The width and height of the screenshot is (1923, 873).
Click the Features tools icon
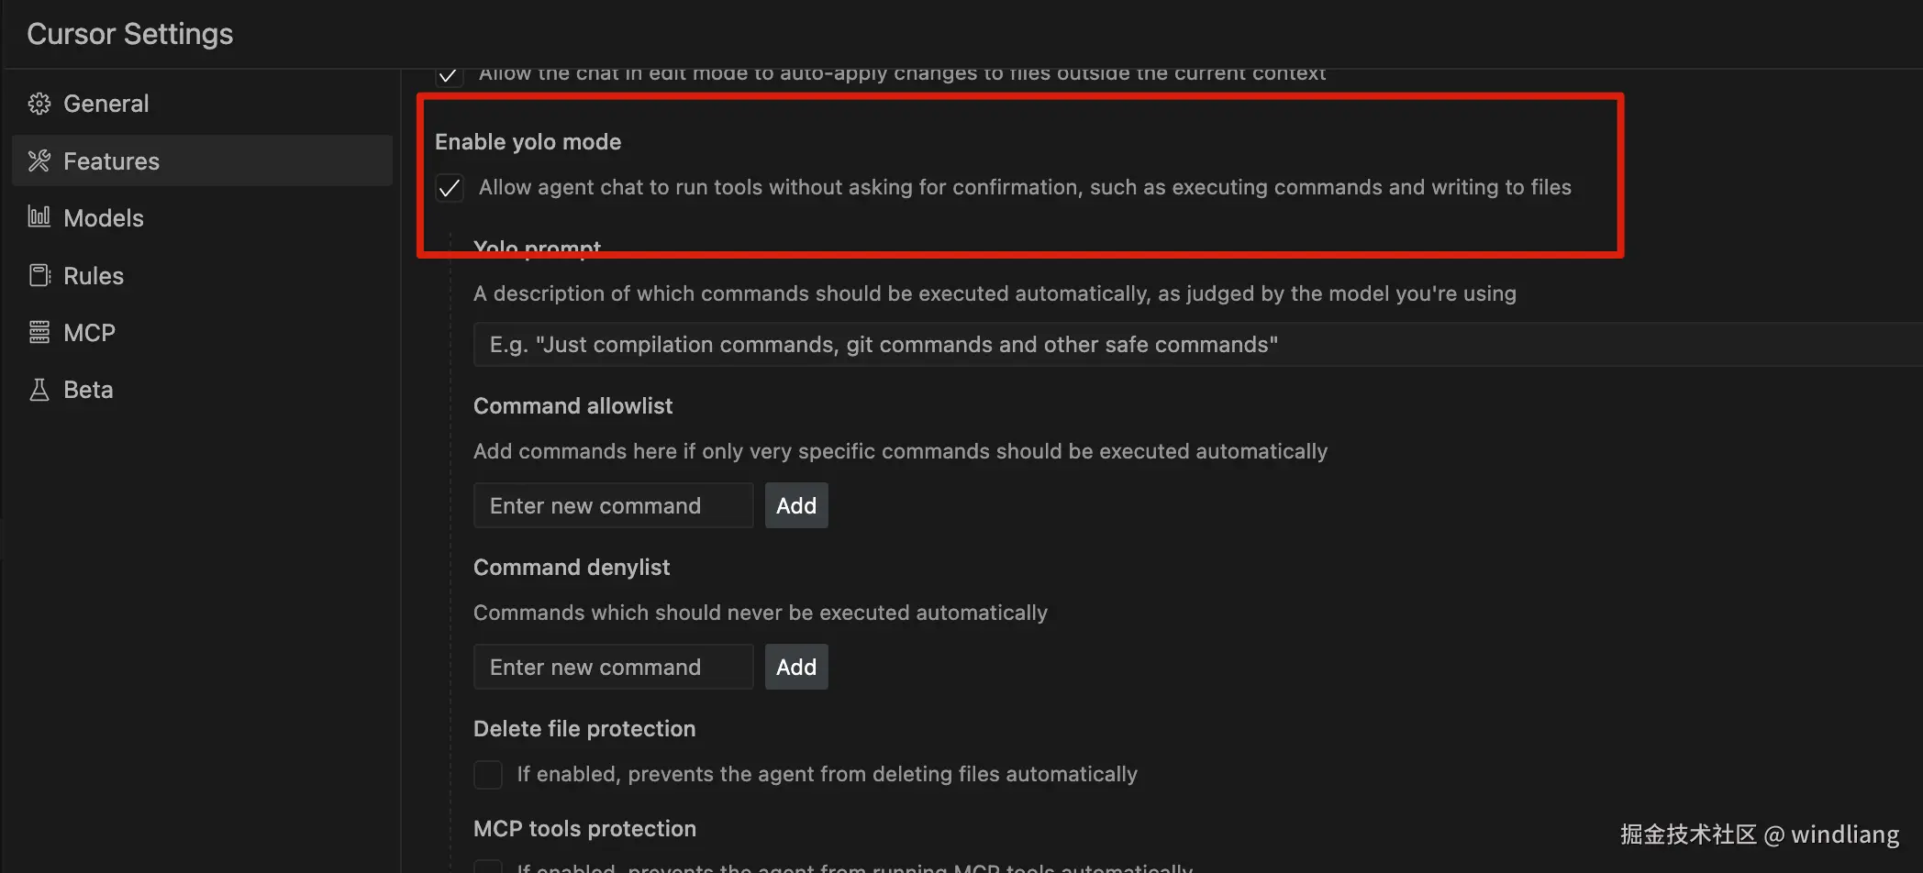coord(39,161)
